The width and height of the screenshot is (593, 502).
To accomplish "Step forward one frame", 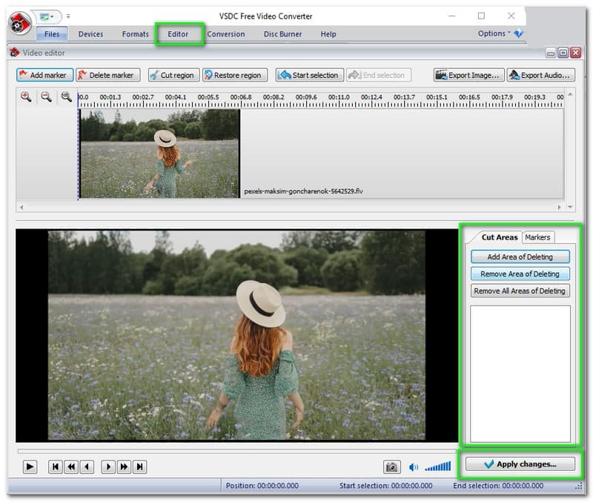I will (108, 467).
